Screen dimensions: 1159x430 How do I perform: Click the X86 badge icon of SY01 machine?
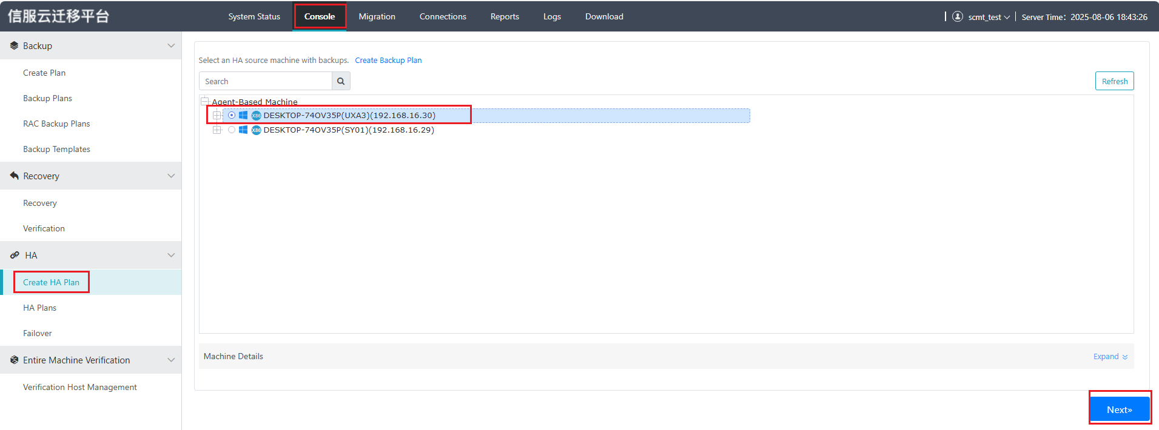coord(257,130)
